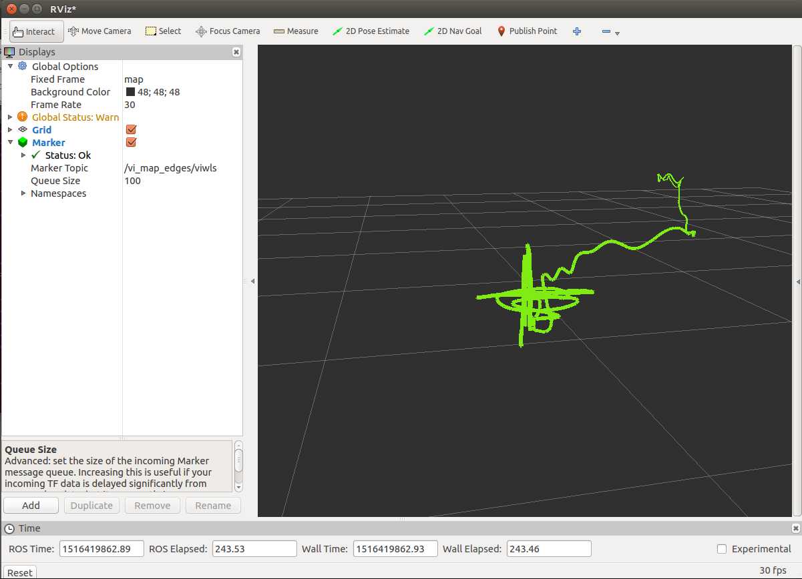Expand the Global Status: Warn entry
Screen dimensions: 802x579
point(10,117)
